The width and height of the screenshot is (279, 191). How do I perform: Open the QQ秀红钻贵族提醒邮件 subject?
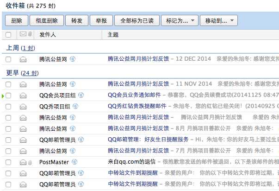coord(137,106)
